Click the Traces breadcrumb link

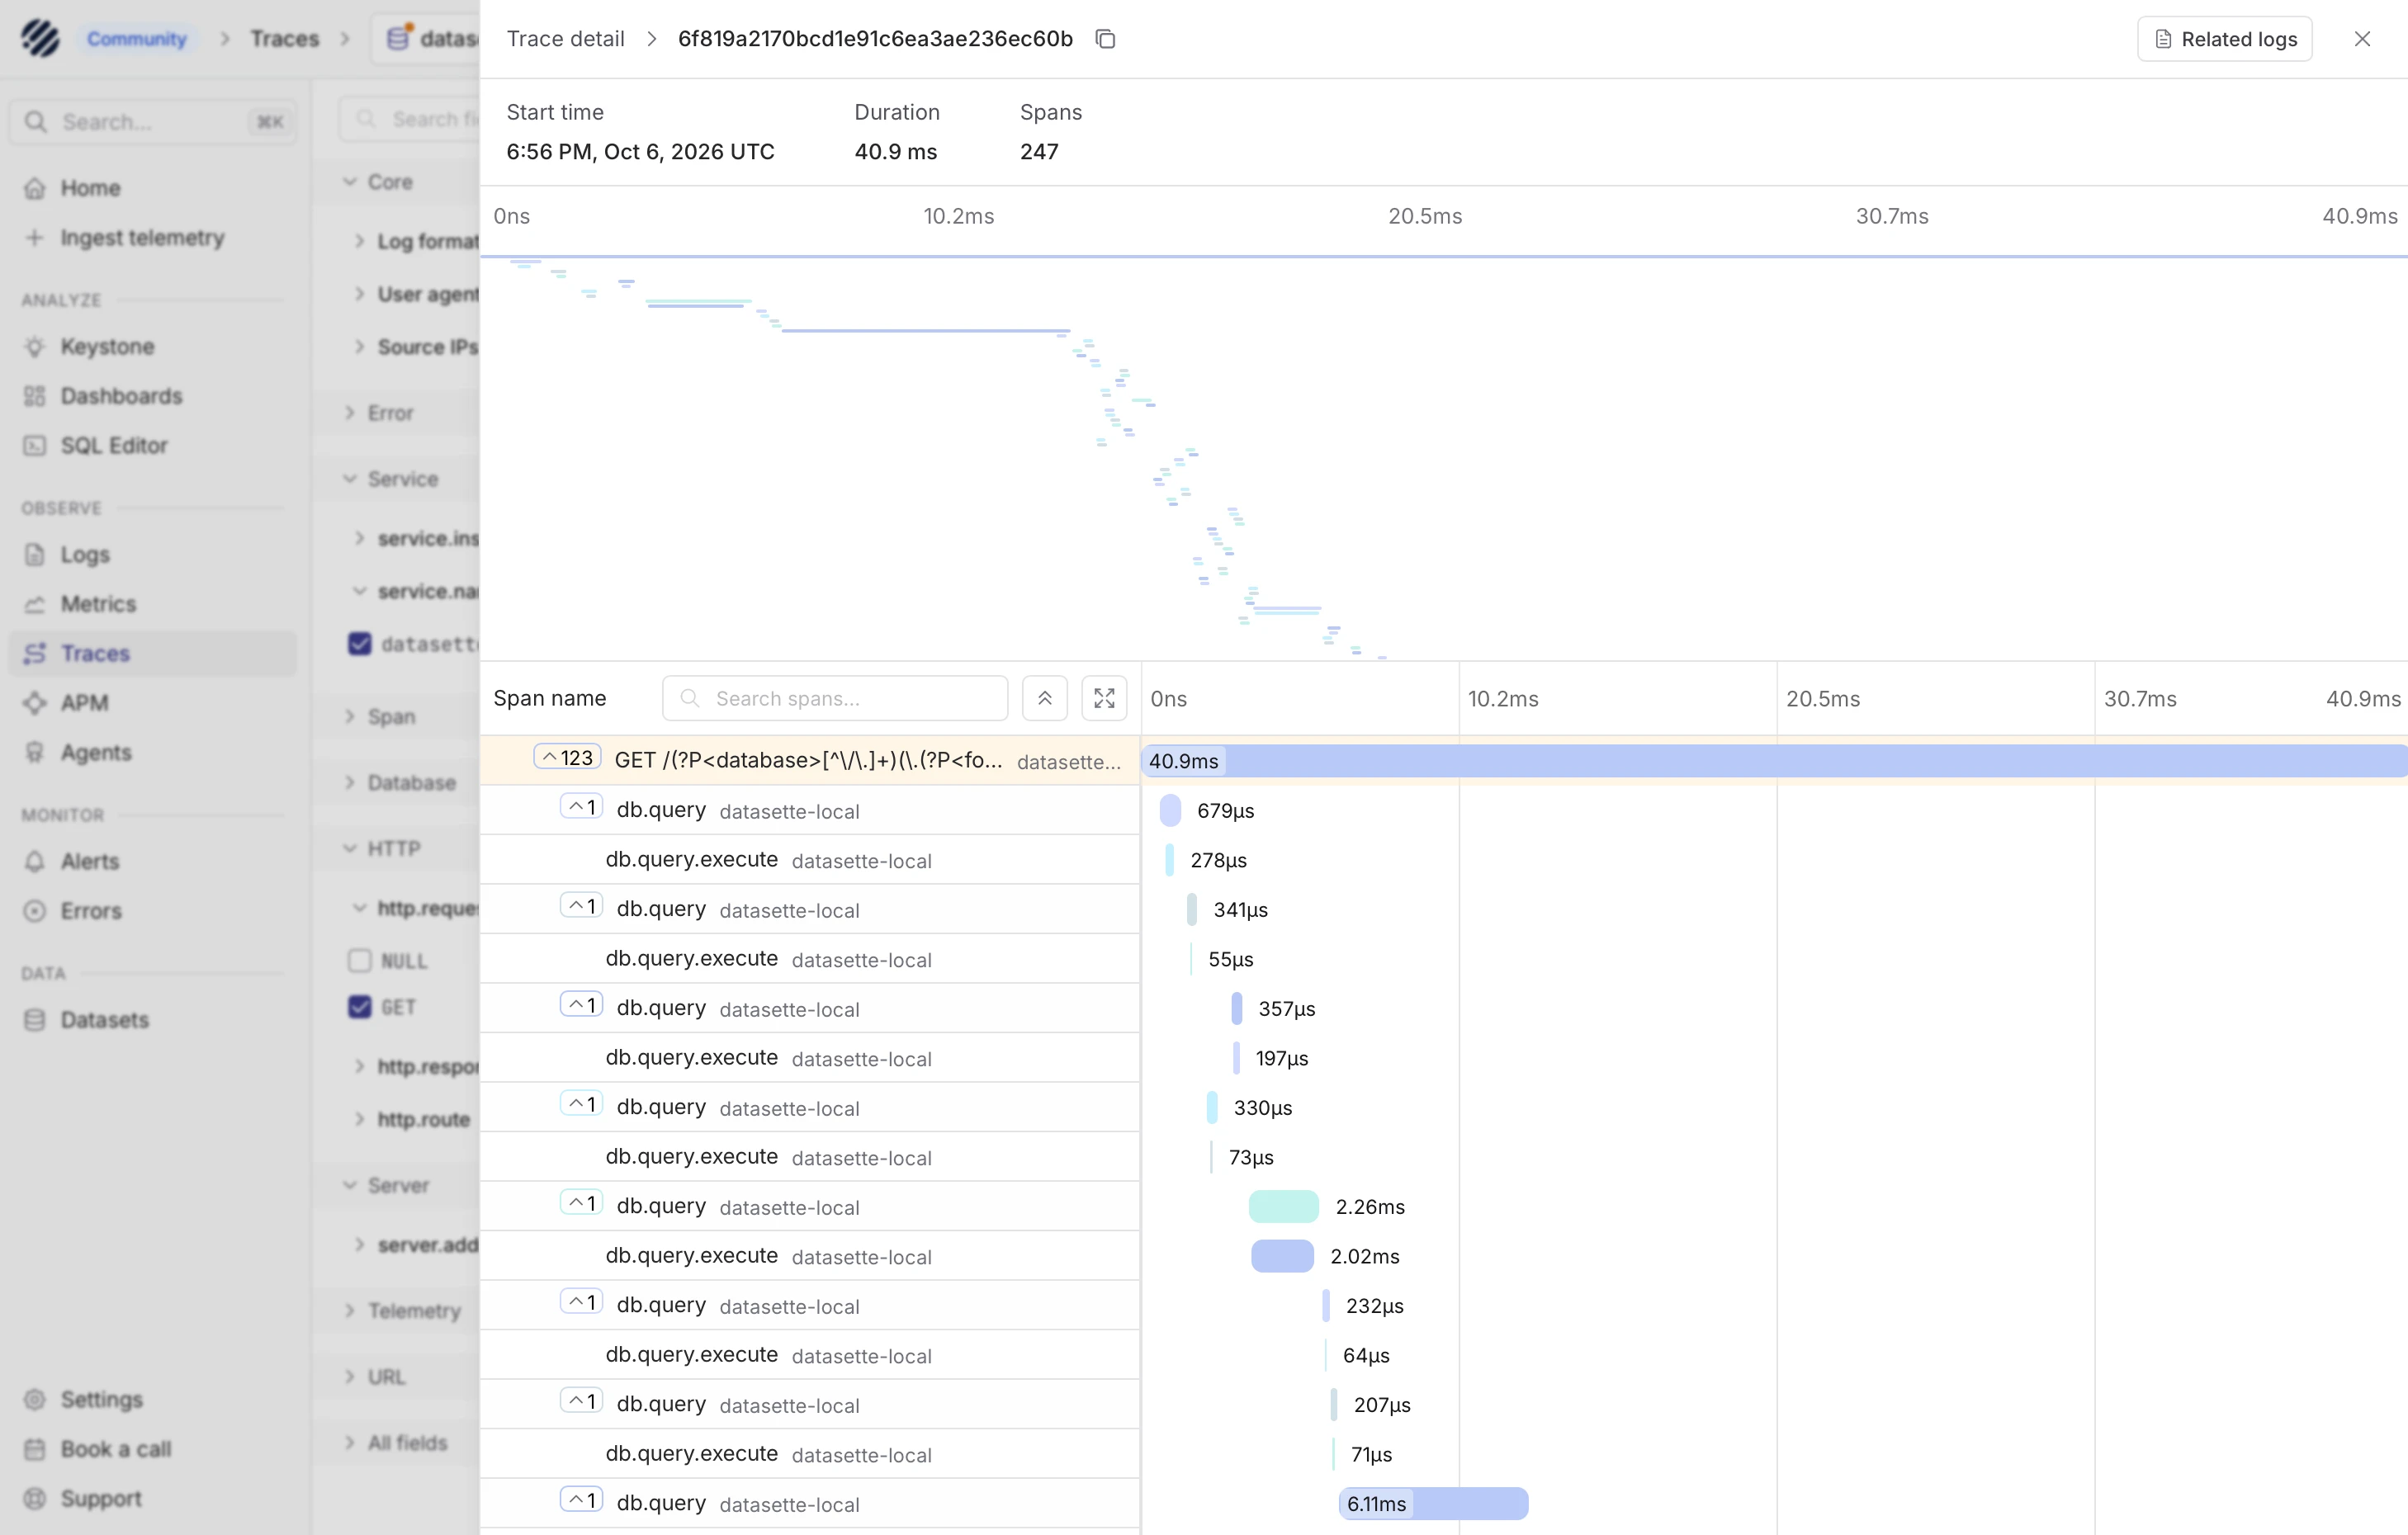click(x=284, y=39)
